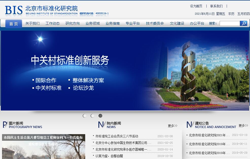Click the 设为首页 link
250x159 pixels.
click(x=196, y=6)
